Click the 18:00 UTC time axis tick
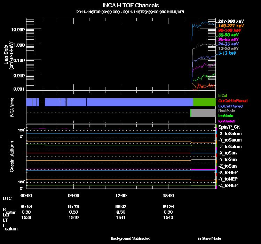 click(x=168, y=196)
